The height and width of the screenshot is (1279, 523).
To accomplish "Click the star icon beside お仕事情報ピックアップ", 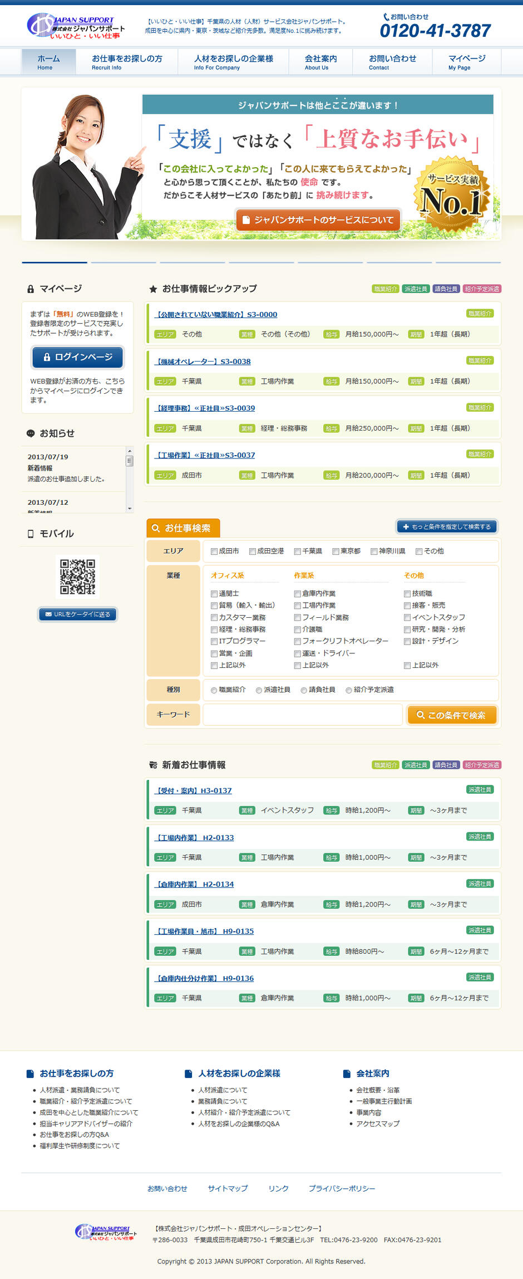I will pyautogui.click(x=153, y=289).
